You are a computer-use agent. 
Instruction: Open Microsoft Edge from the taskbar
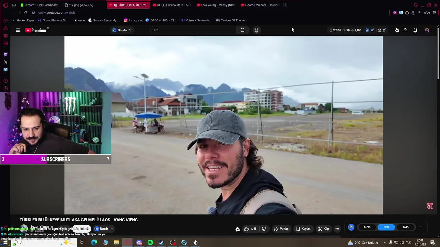tap(94, 243)
